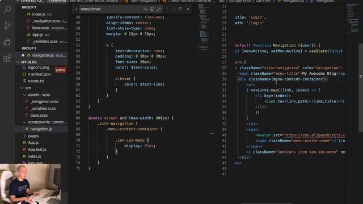Click '&:hover' on line 59
The height and width of the screenshot is (204, 363).
[123, 79]
